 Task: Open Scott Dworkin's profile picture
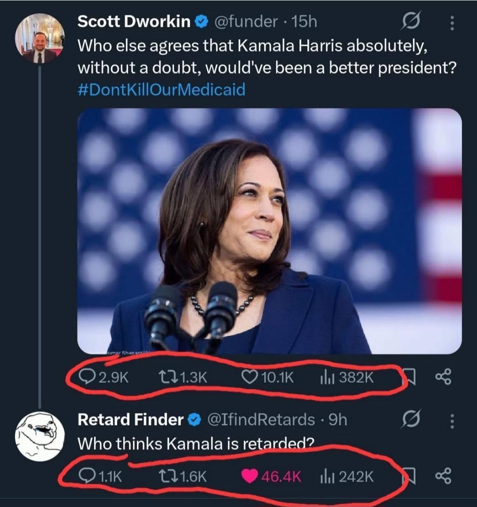pos(40,39)
